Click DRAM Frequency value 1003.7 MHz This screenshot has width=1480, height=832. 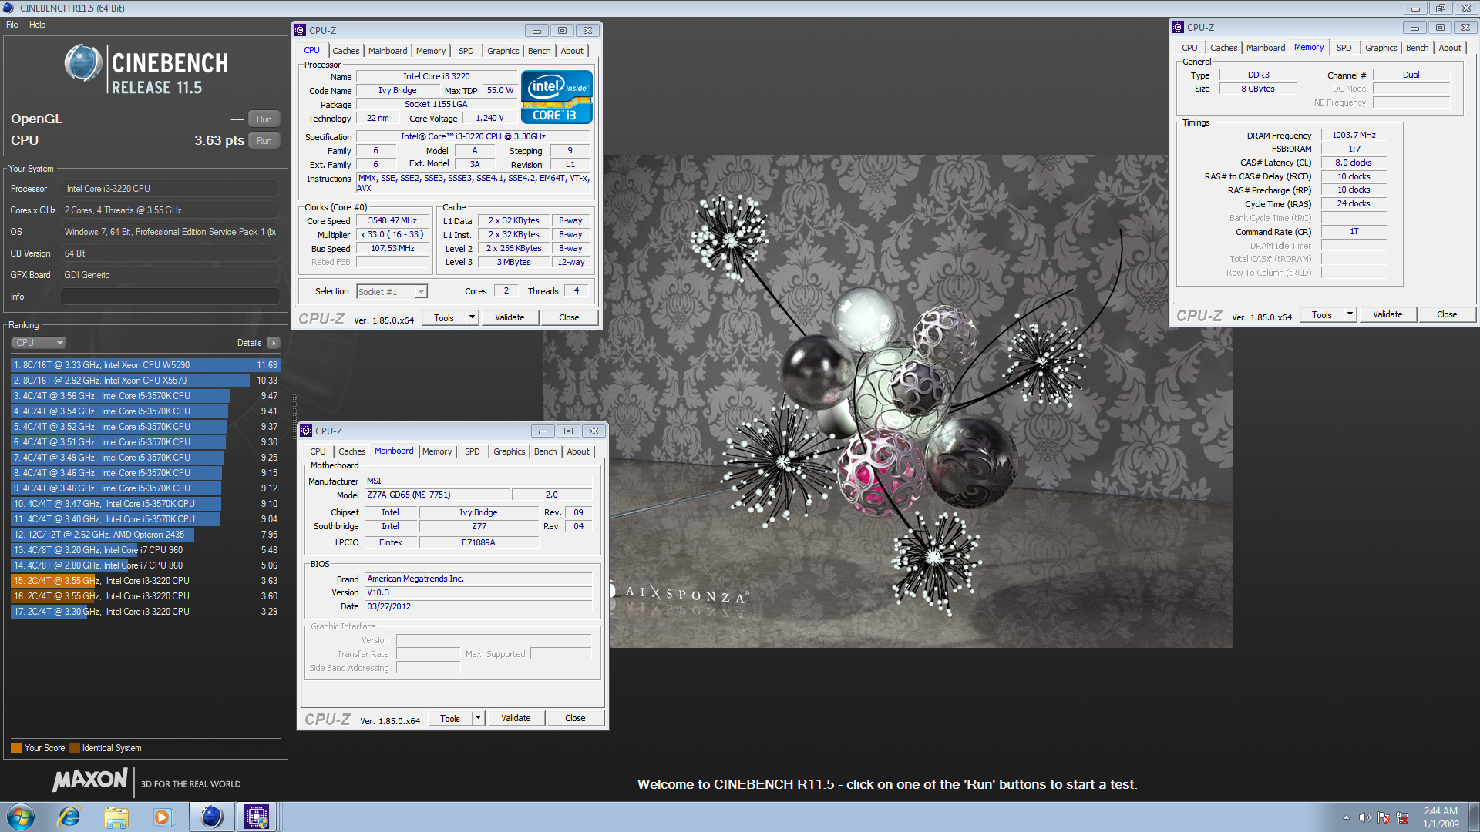[x=1354, y=135]
